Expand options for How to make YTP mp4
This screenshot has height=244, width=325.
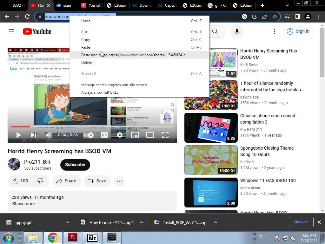point(142,222)
